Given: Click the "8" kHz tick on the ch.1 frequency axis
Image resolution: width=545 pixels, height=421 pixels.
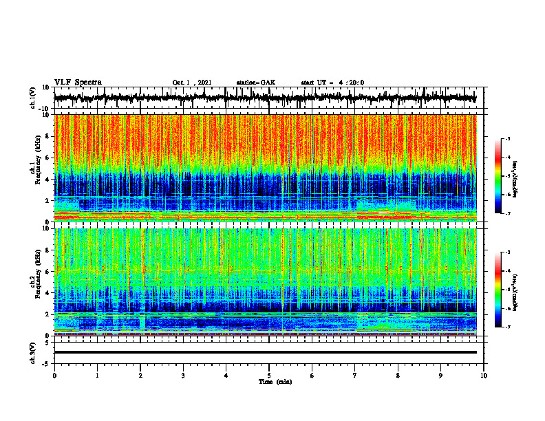Looking at the screenshot, I should pyautogui.click(x=47, y=136).
